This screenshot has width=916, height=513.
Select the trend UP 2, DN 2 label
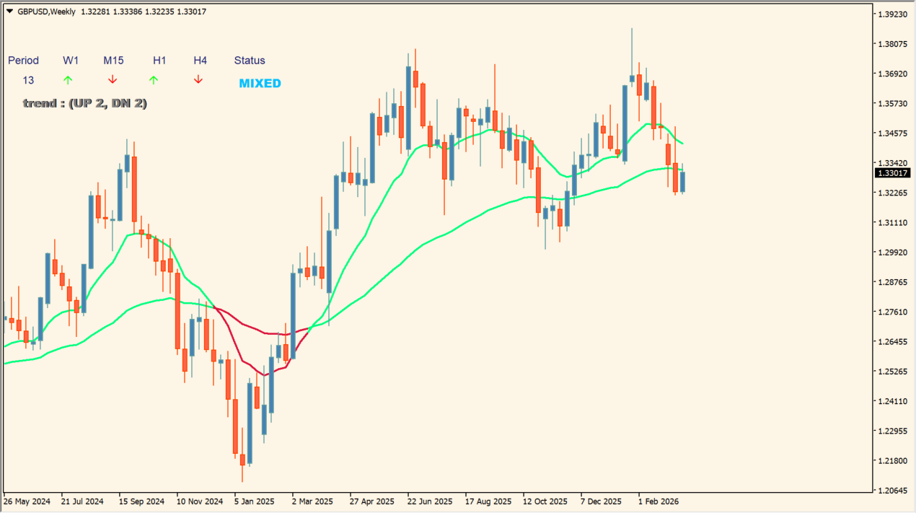(85, 103)
